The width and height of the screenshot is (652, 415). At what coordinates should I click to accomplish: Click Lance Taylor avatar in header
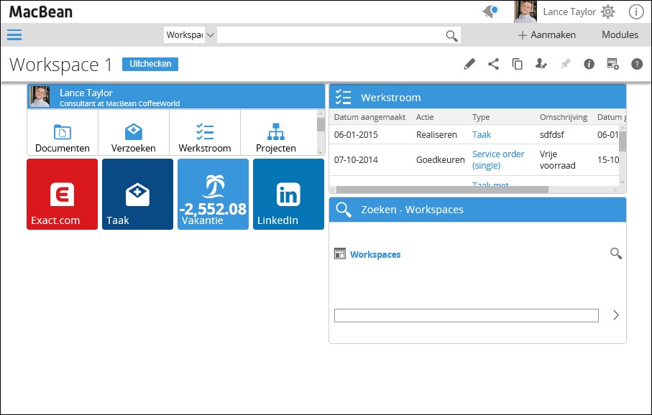click(525, 11)
